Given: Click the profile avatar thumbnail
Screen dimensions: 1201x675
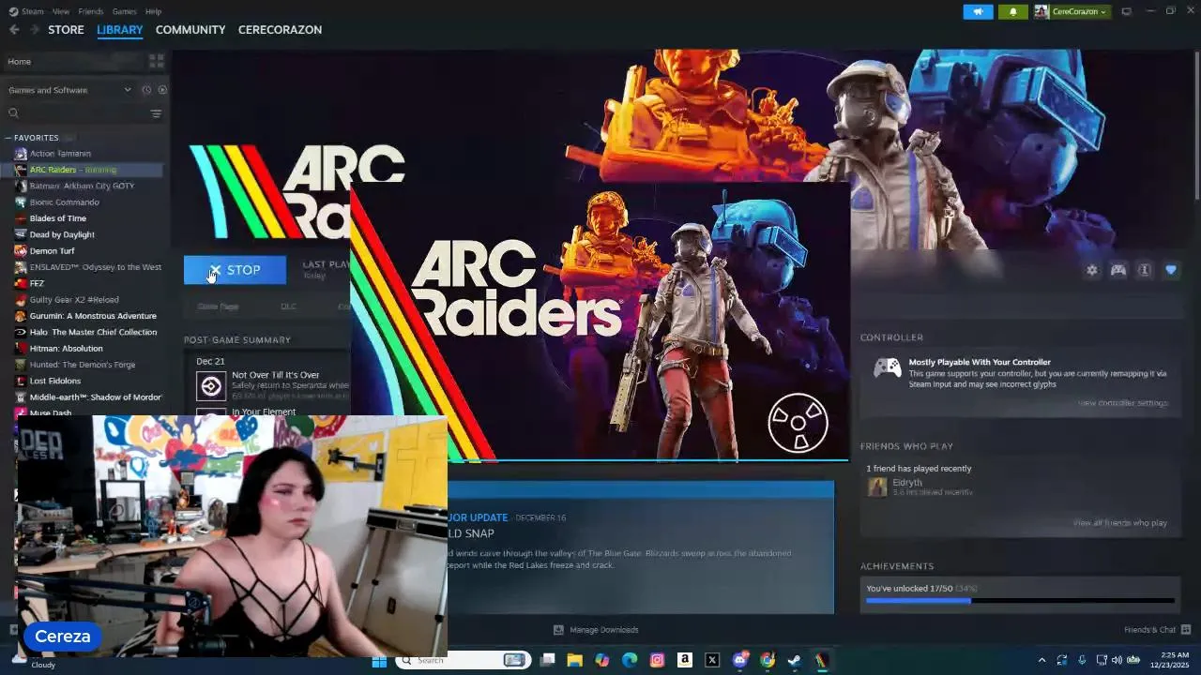Looking at the screenshot, I should pyautogui.click(x=1041, y=11).
